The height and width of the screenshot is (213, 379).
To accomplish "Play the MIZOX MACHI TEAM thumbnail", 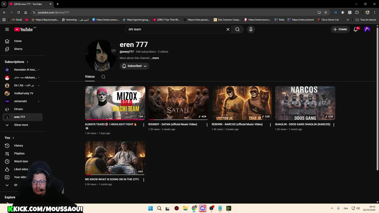I will pos(115,103).
